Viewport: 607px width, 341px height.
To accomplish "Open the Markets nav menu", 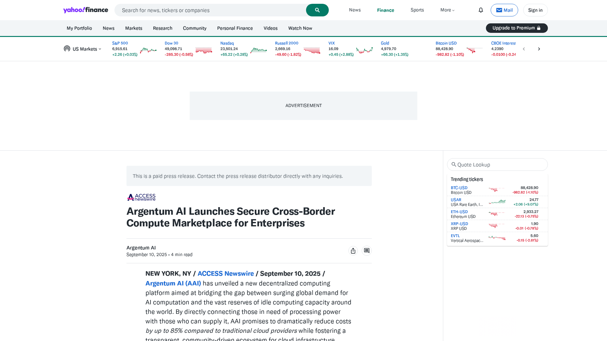I will (133, 28).
